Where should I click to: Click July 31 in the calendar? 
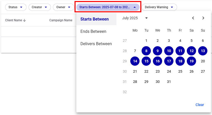(x=169, y=82)
